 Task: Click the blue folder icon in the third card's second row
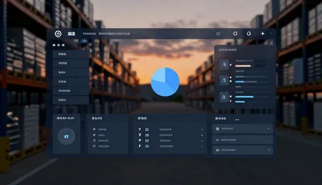point(147,135)
